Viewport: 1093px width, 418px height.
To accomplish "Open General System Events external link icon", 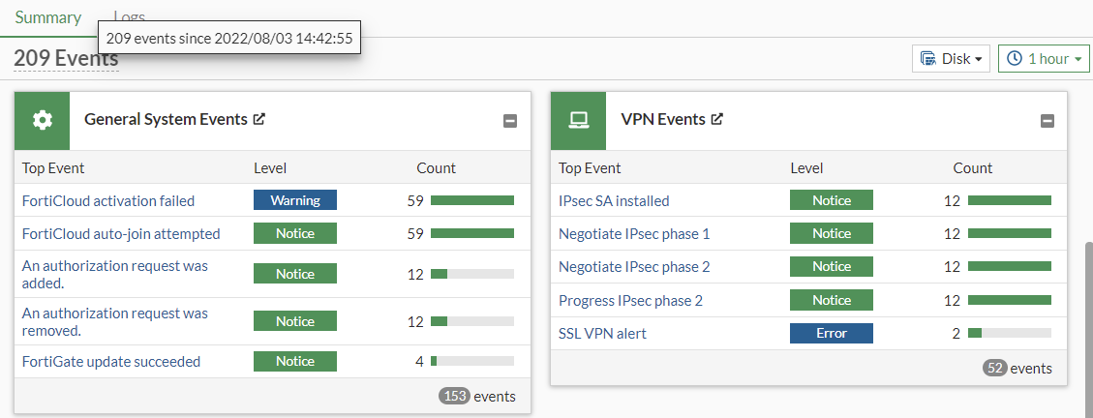I will (x=259, y=119).
